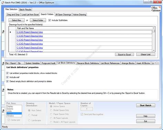163x130 pixels.
Task: Select Model + All Paper Layouts radio button
Action: tap(51, 122)
